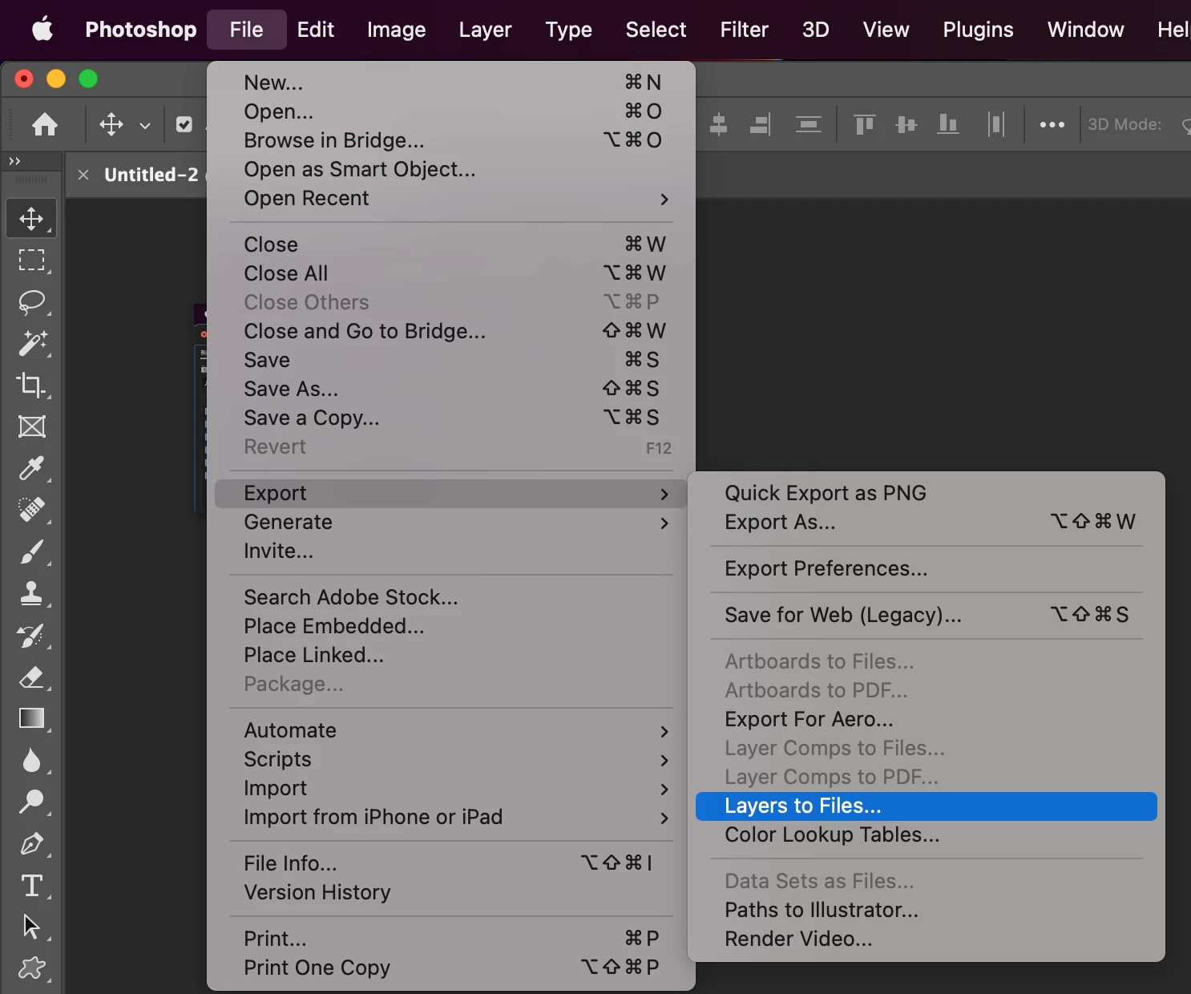Viewport: 1191px width, 994px height.
Task: Choose Version History from File menu
Action: (x=451, y=892)
